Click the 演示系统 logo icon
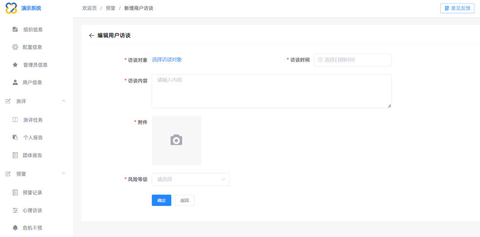Image resolution: width=480 pixels, height=237 pixels. (11, 8)
